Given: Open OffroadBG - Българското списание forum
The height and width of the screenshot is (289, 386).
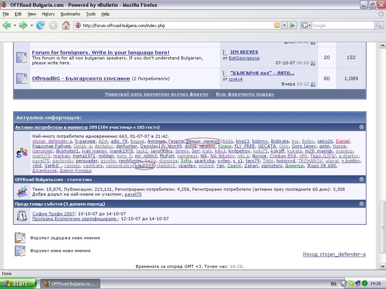Looking at the screenshot, I should pos(81,79).
